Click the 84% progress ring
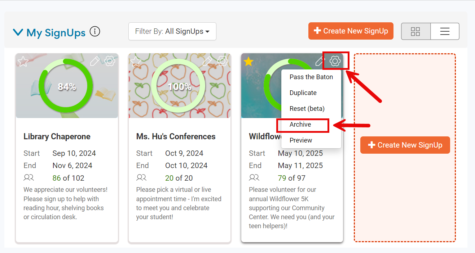 tap(67, 86)
